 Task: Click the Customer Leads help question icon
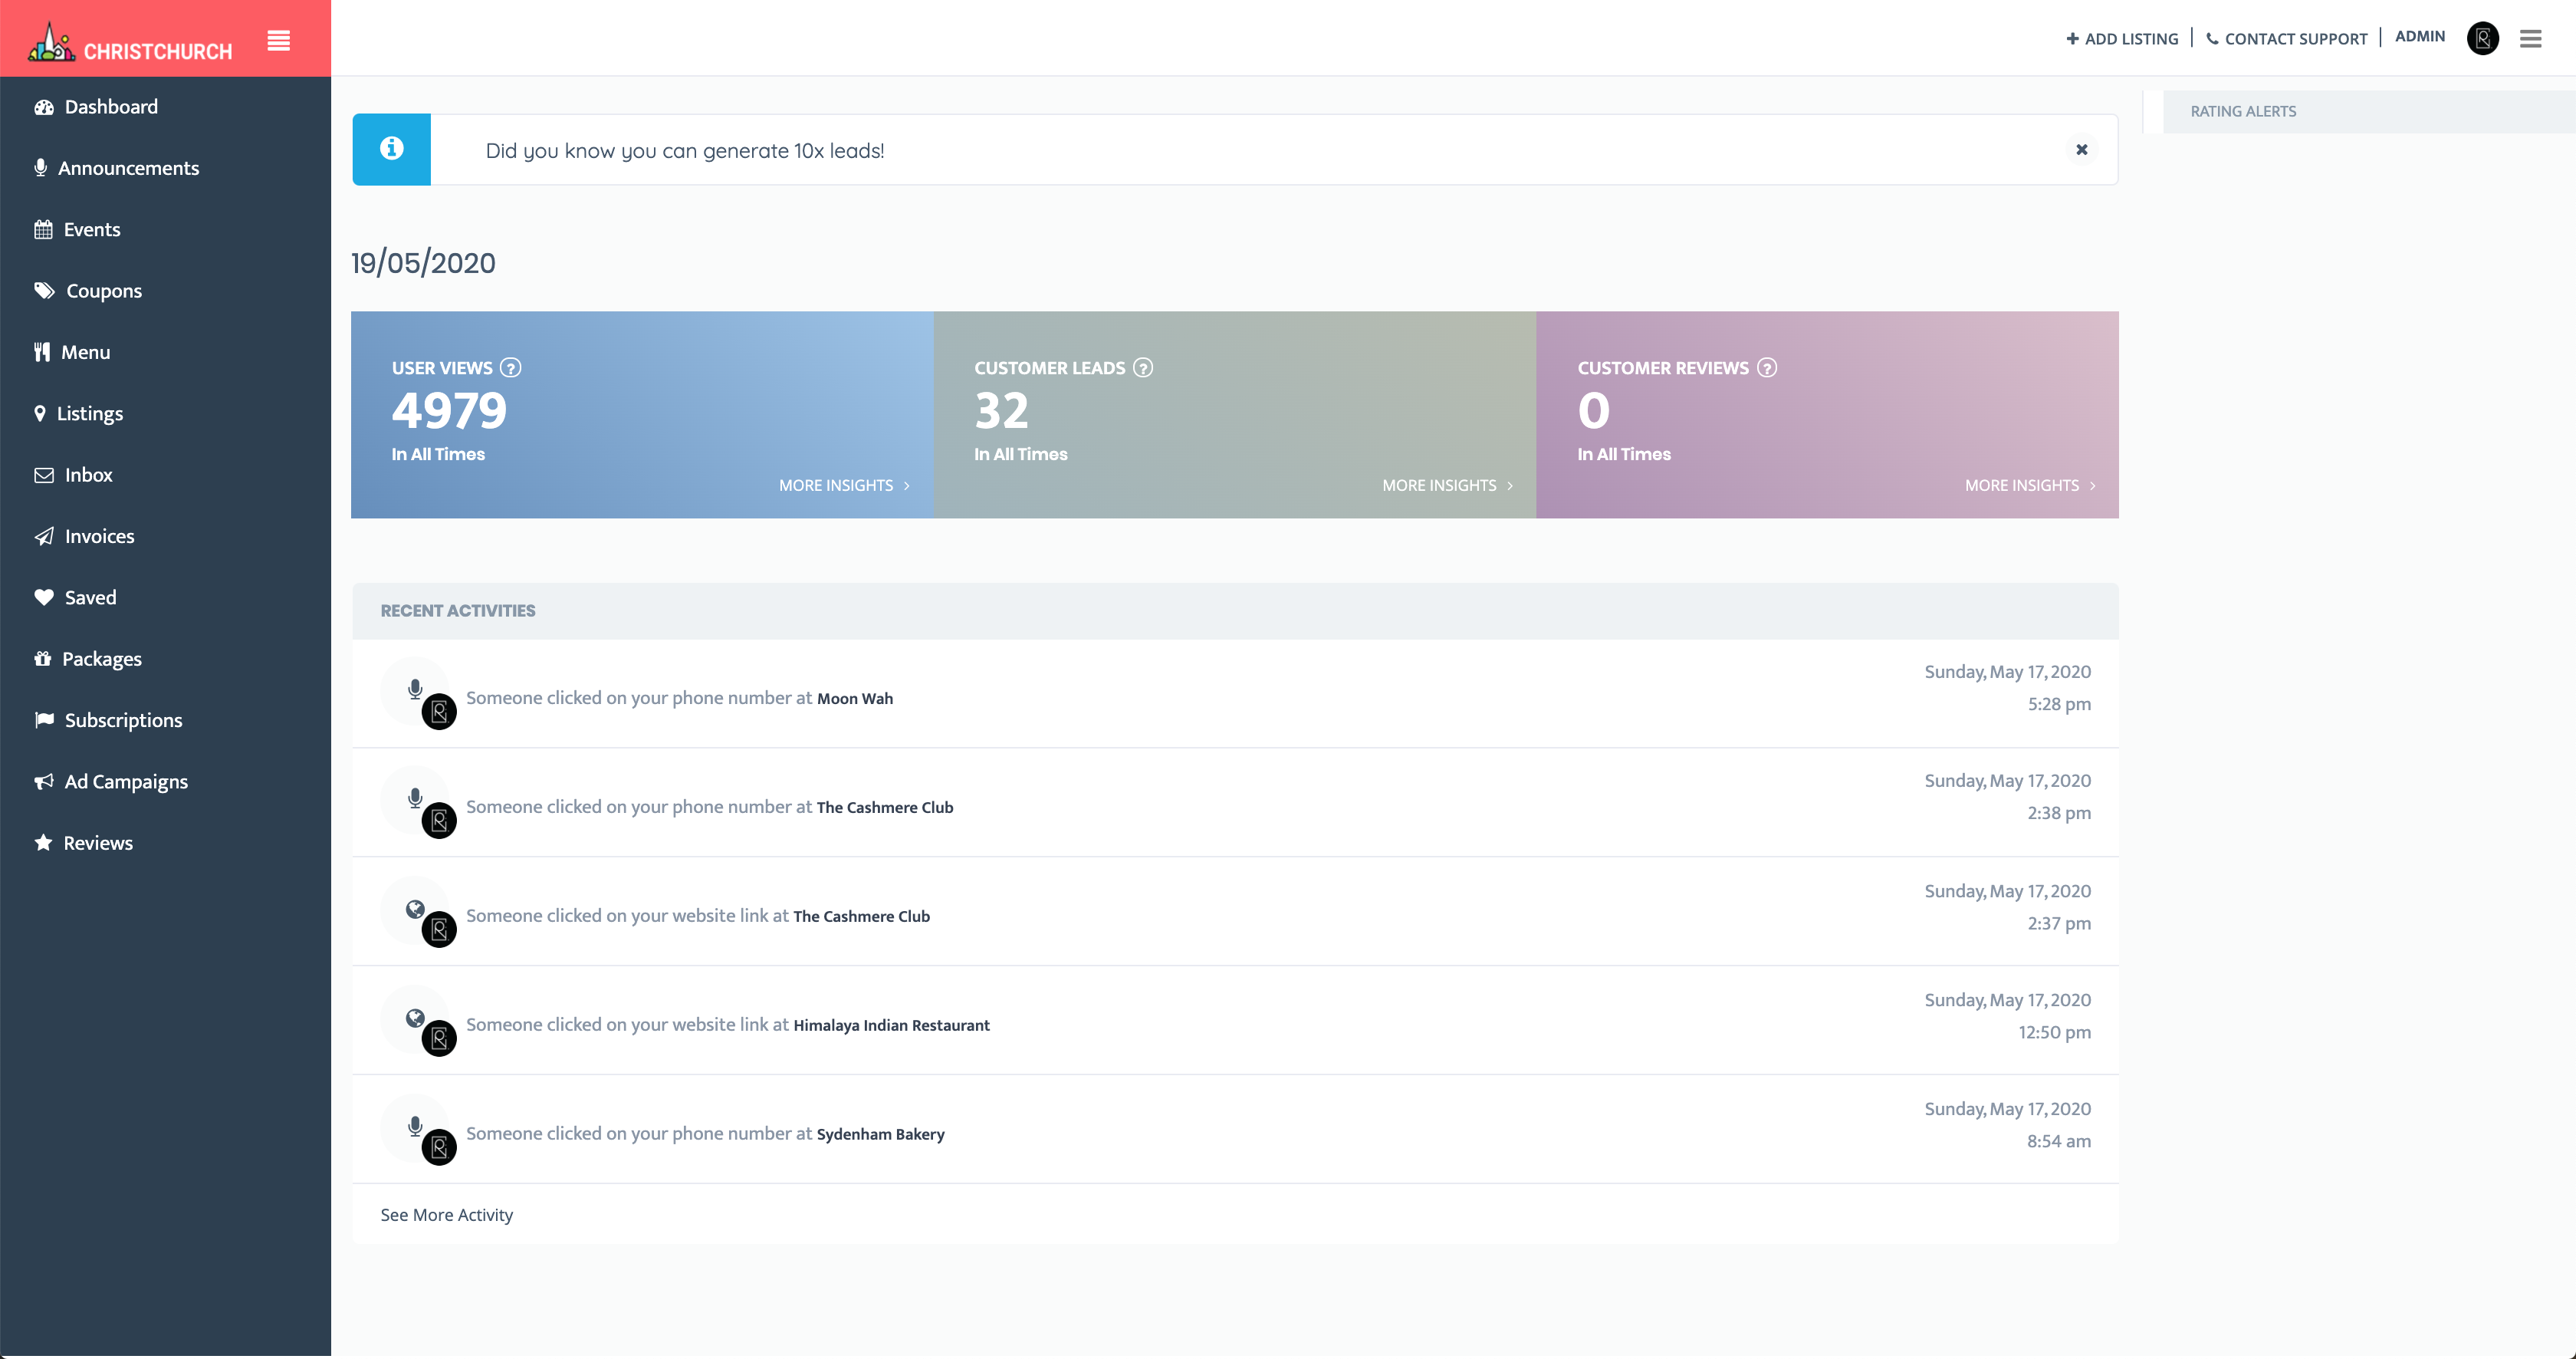(x=1143, y=368)
